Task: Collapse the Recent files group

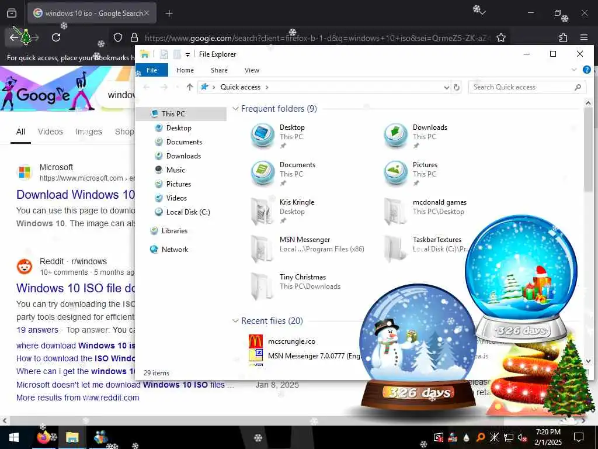Action: point(235,321)
